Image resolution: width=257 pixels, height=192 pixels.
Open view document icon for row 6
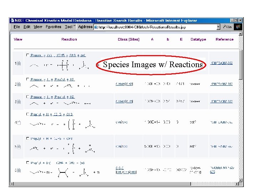tap(19, 170)
